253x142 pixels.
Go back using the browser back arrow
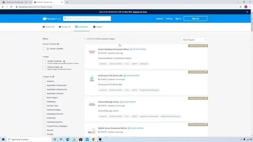[x=3, y=7]
